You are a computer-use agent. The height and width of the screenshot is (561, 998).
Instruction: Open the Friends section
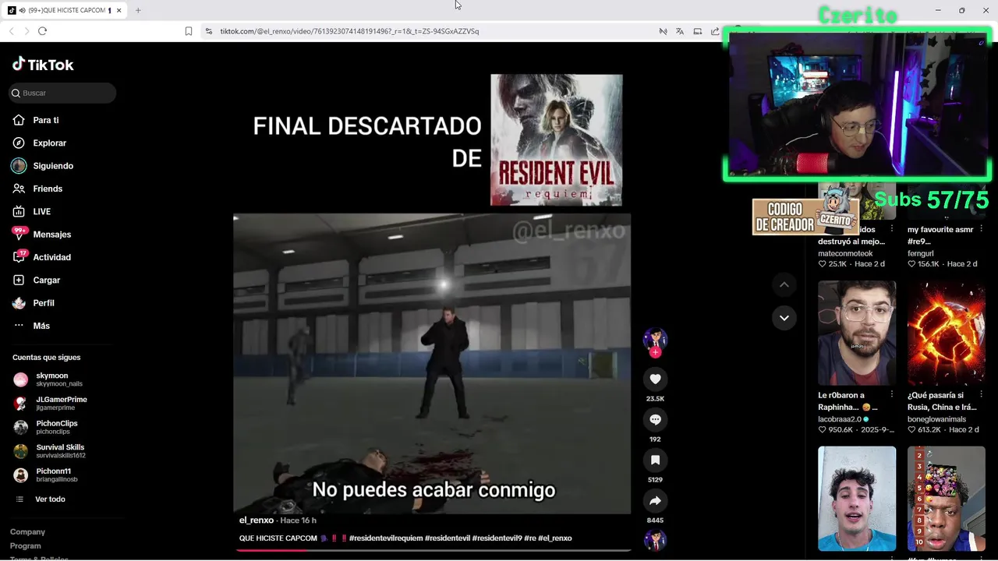pos(48,189)
